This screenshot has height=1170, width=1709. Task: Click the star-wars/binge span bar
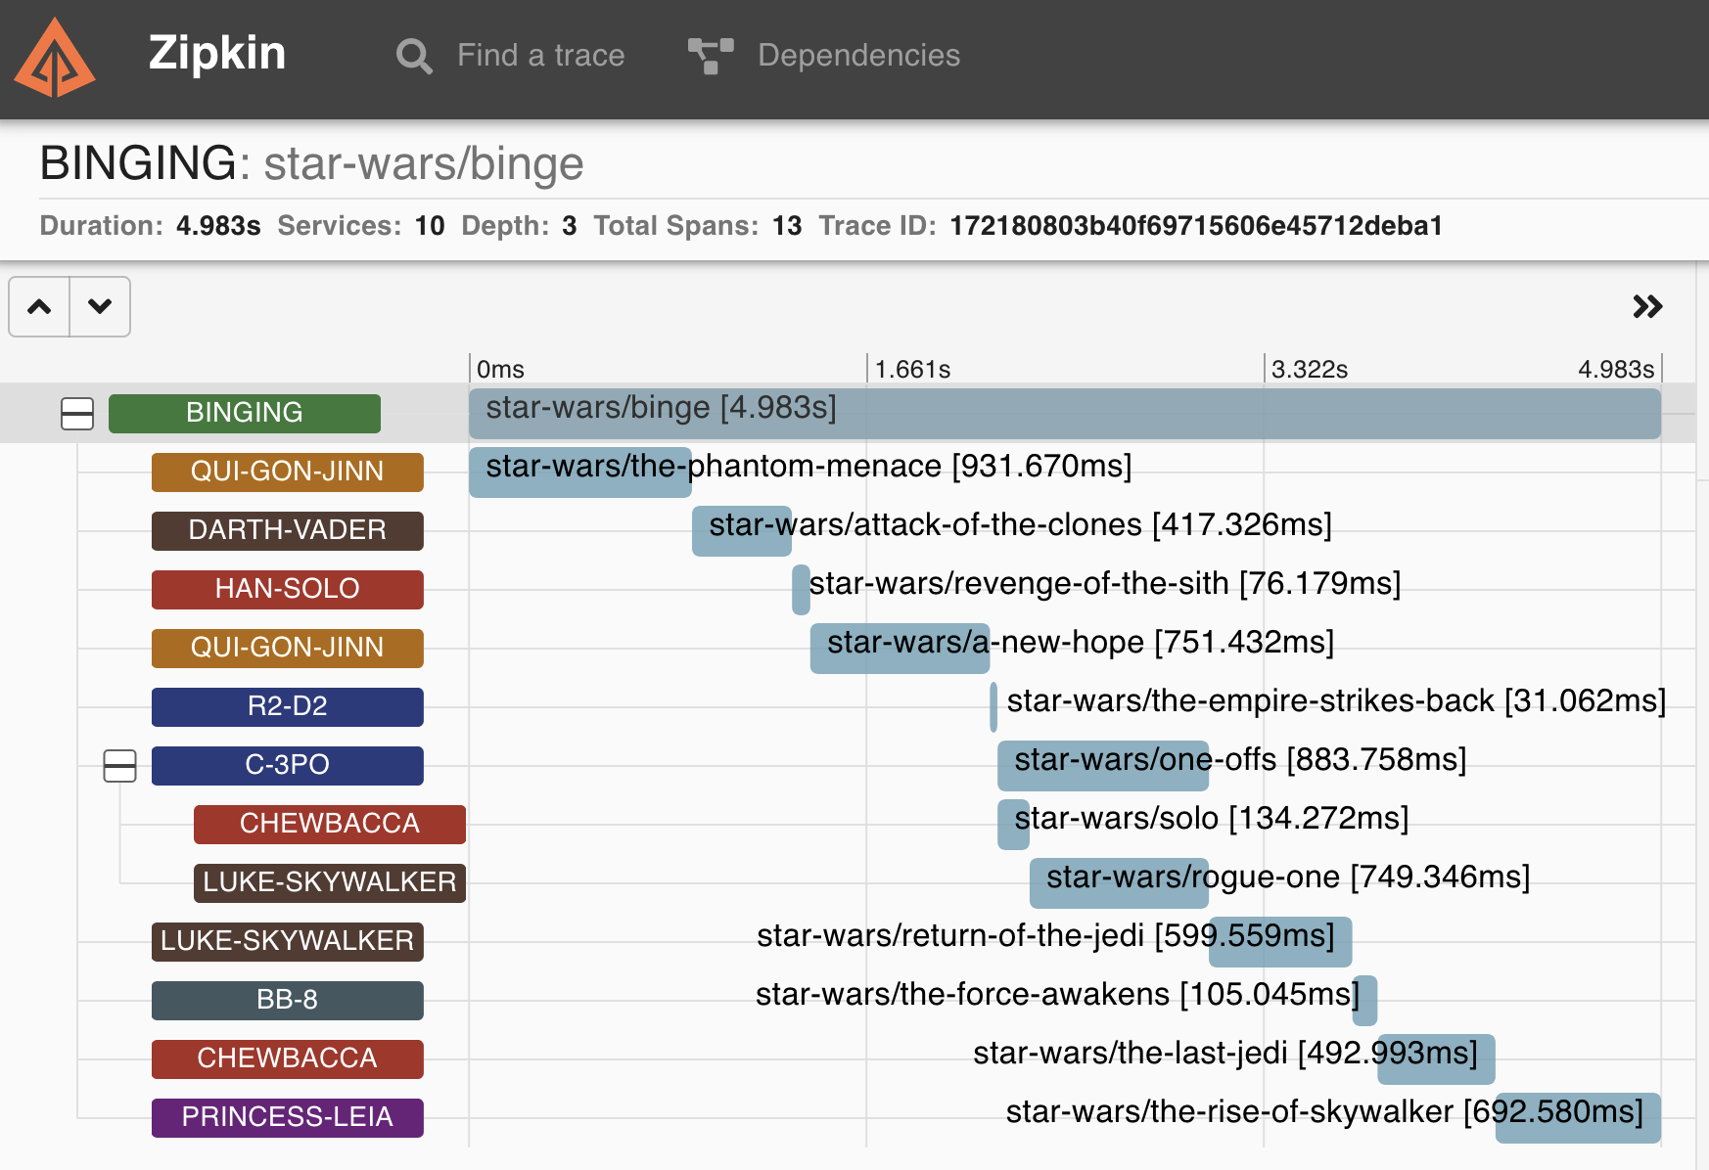(x=1065, y=413)
